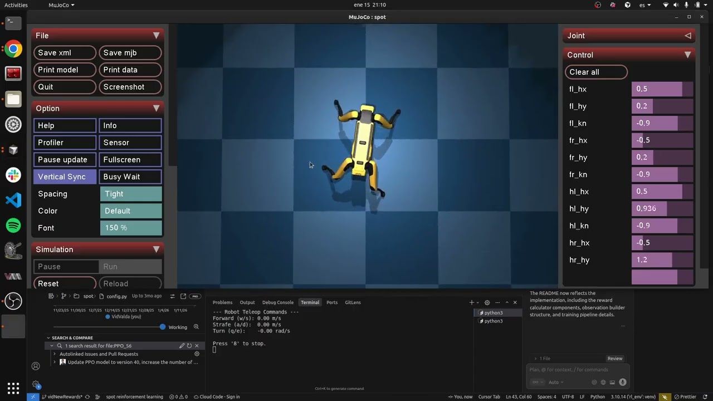
Task: Maximize terminal panel with up chevron
Action: point(507,302)
